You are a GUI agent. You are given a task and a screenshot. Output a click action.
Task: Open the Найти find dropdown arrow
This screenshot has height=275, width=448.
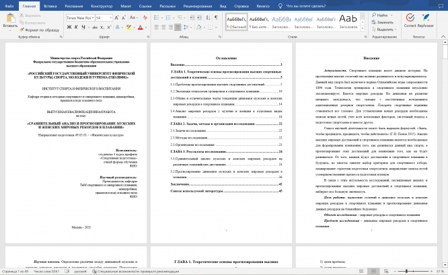pyautogui.click(x=391, y=15)
